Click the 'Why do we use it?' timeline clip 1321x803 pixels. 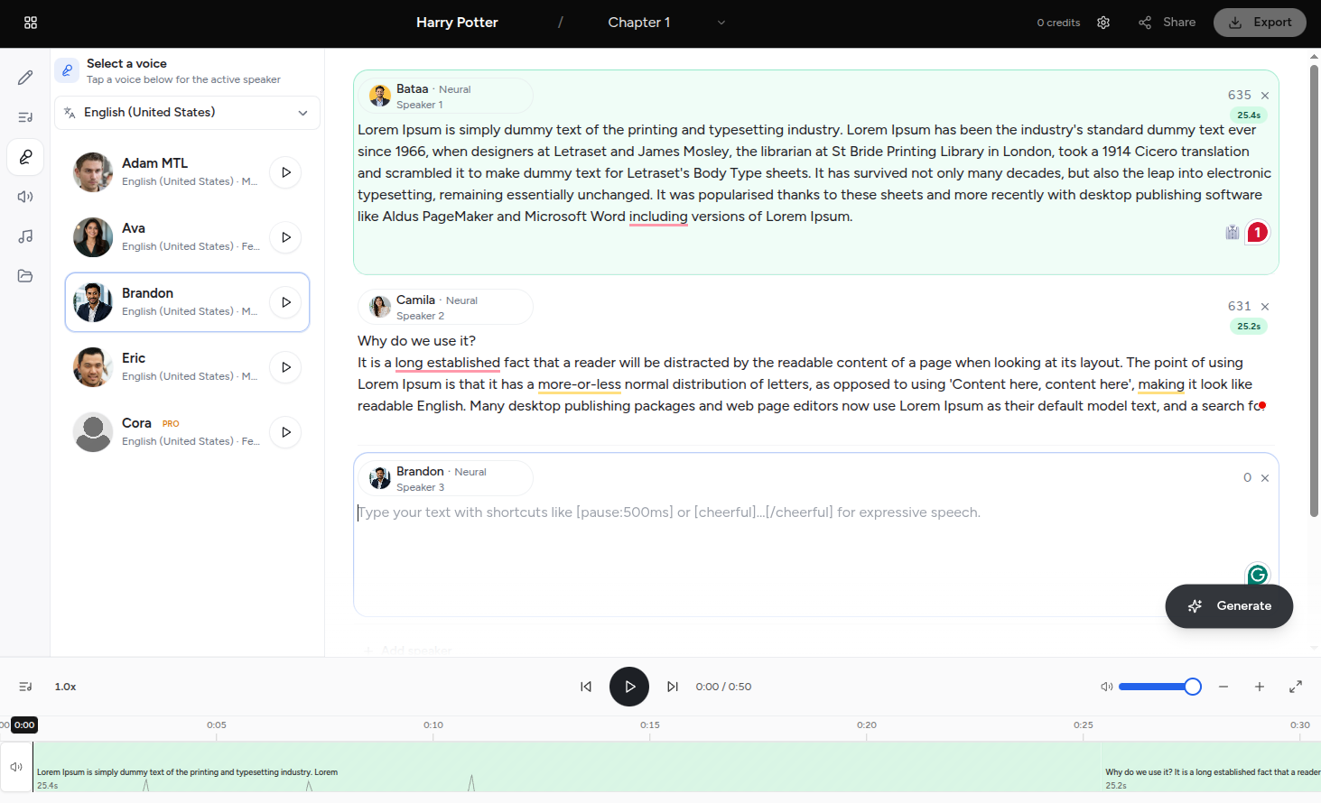pyautogui.click(x=1211, y=767)
